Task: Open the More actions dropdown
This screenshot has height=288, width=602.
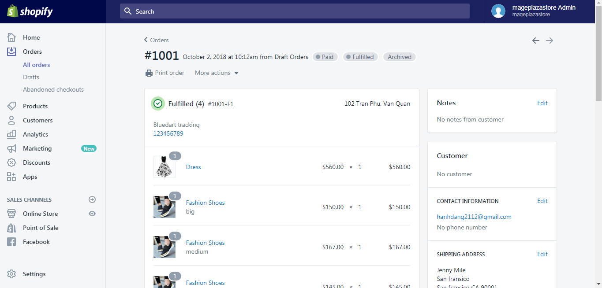Action: tap(217, 73)
